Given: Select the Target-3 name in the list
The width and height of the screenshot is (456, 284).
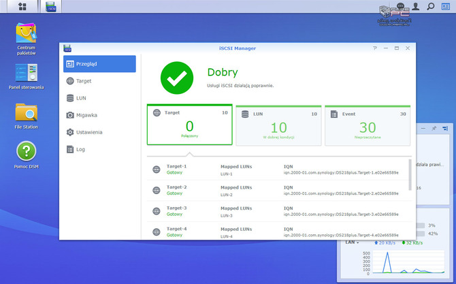Looking at the screenshot, I should pos(176,208).
